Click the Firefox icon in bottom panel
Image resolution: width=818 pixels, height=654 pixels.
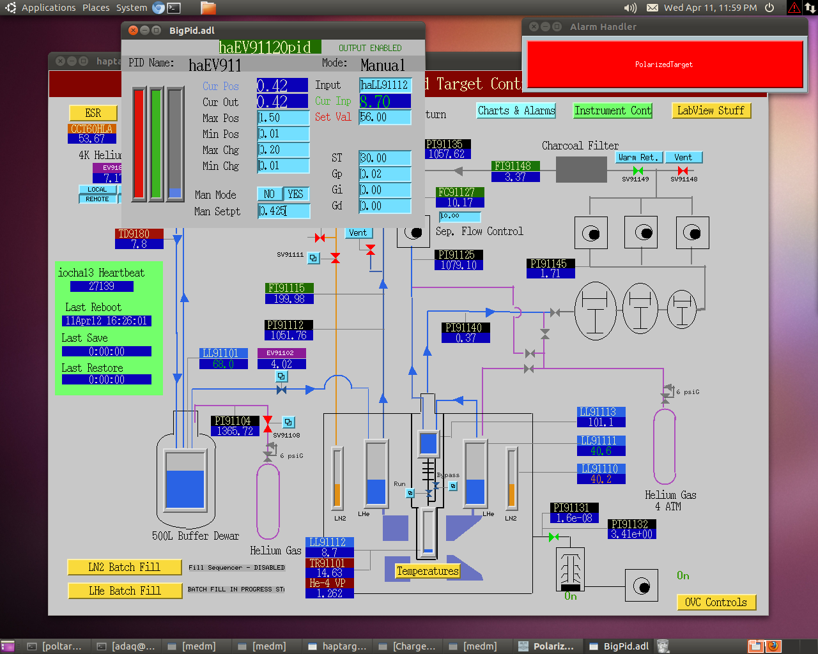[773, 646]
